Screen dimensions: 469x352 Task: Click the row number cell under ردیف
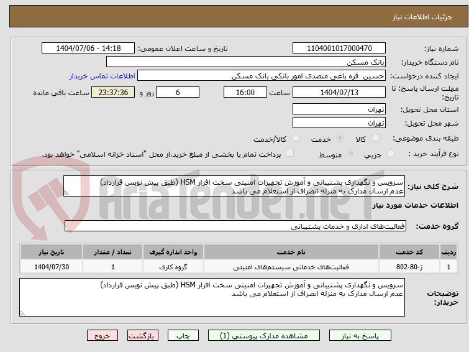pos(449,267)
